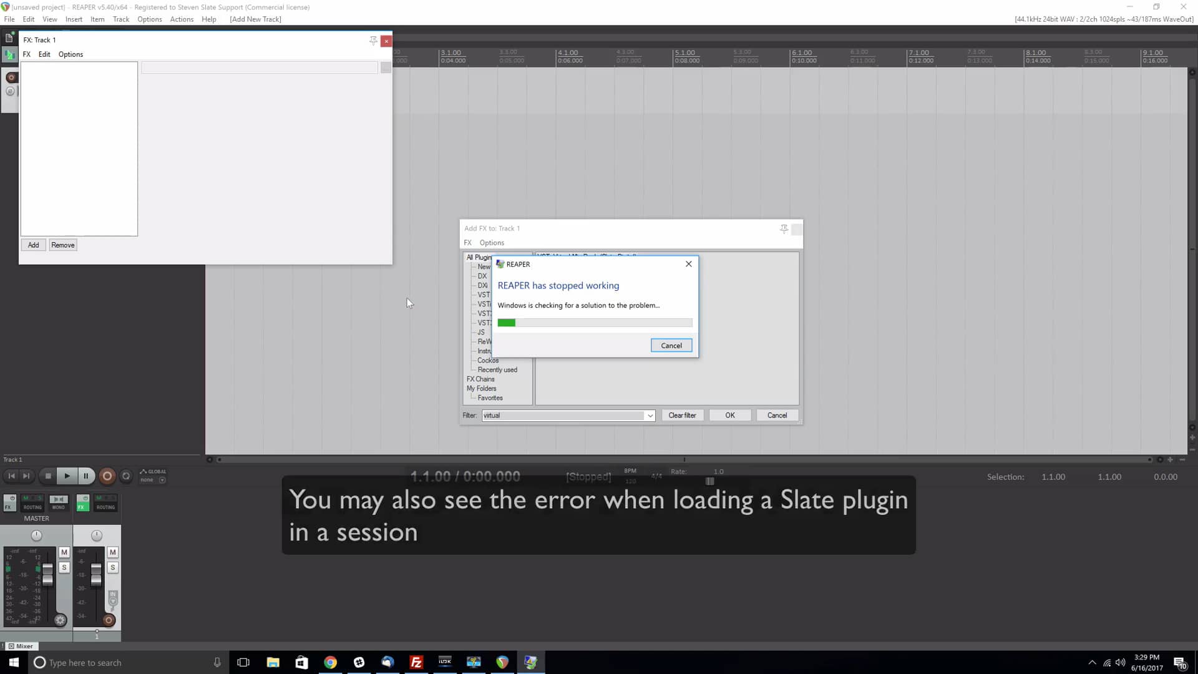Disable the FX enable power toggle on Track 1
The height and width of the screenshot is (674, 1198).
84,497
